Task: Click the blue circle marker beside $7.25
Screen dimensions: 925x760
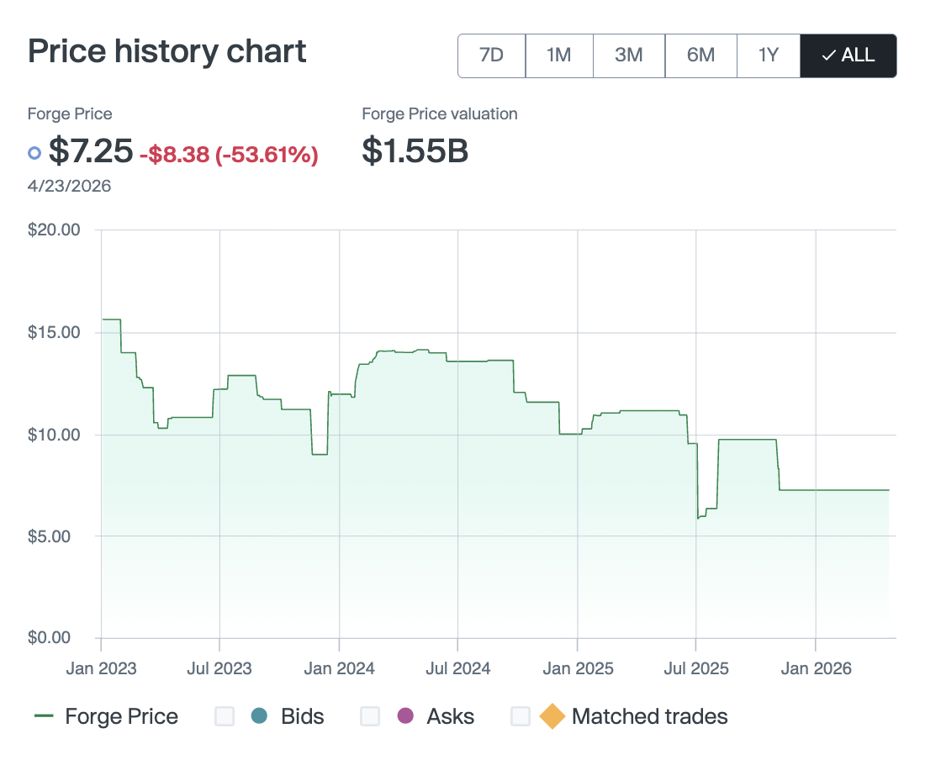Action: tap(34, 153)
